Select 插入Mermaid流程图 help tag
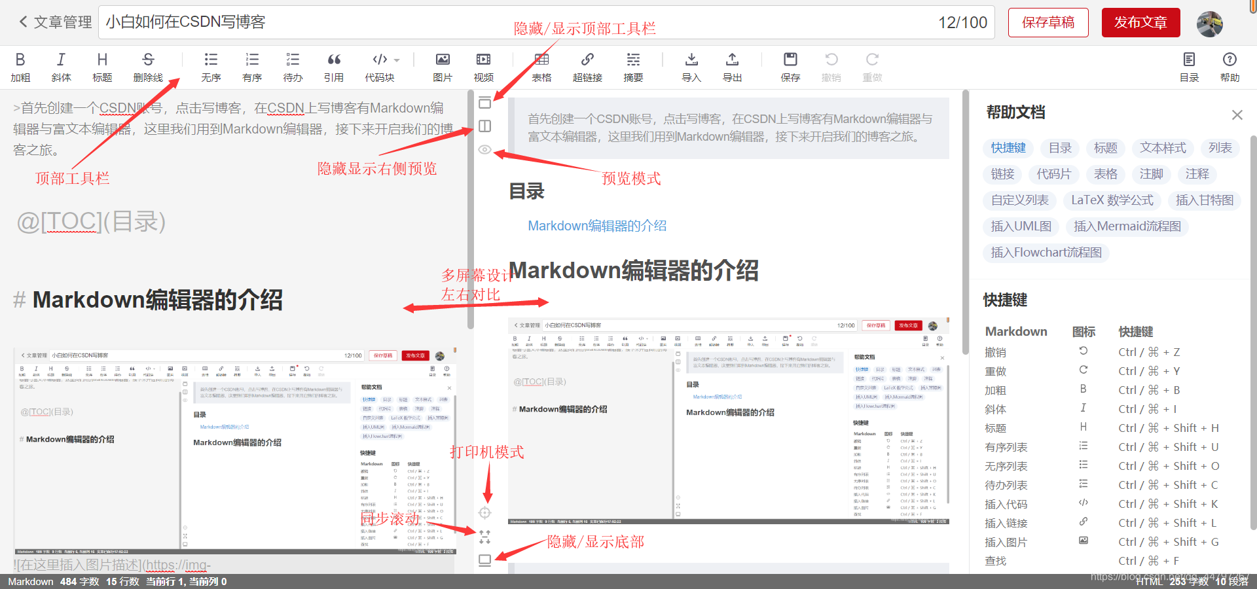This screenshot has width=1257, height=589. (1127, 226)
